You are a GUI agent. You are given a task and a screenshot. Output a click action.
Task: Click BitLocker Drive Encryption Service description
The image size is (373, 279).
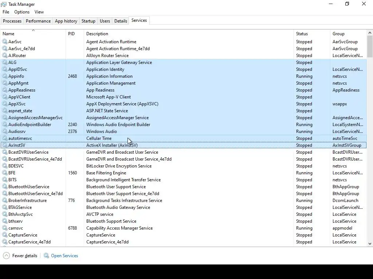pos(119,166)
